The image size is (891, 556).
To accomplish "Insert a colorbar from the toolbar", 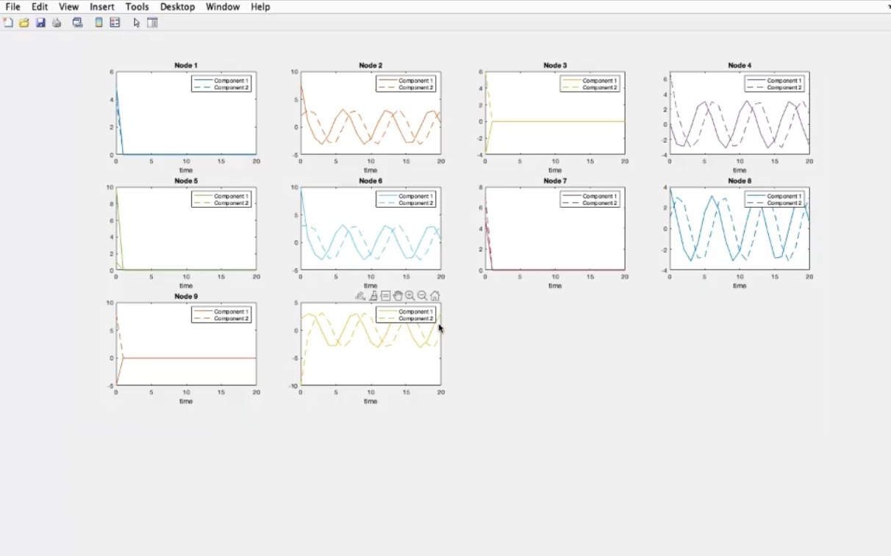I will tap(99, 23).
